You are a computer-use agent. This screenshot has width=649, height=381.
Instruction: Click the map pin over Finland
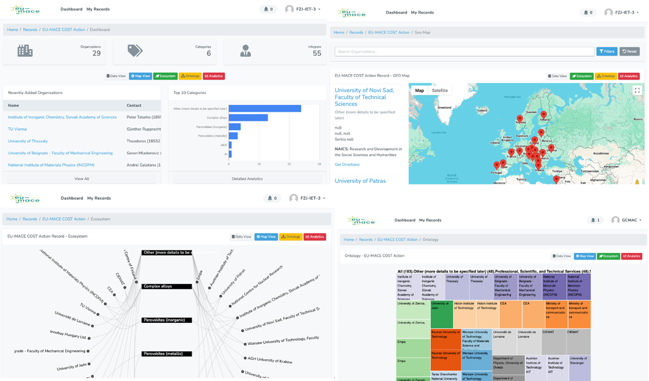point(543,115)
